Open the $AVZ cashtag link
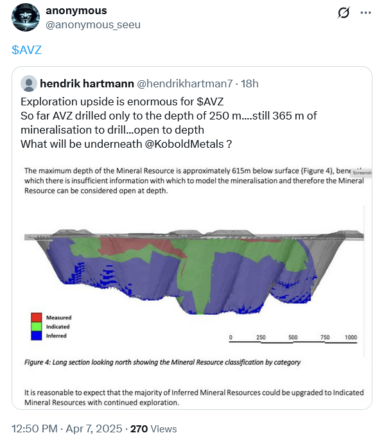384x442 pixels. pos(27,50)
